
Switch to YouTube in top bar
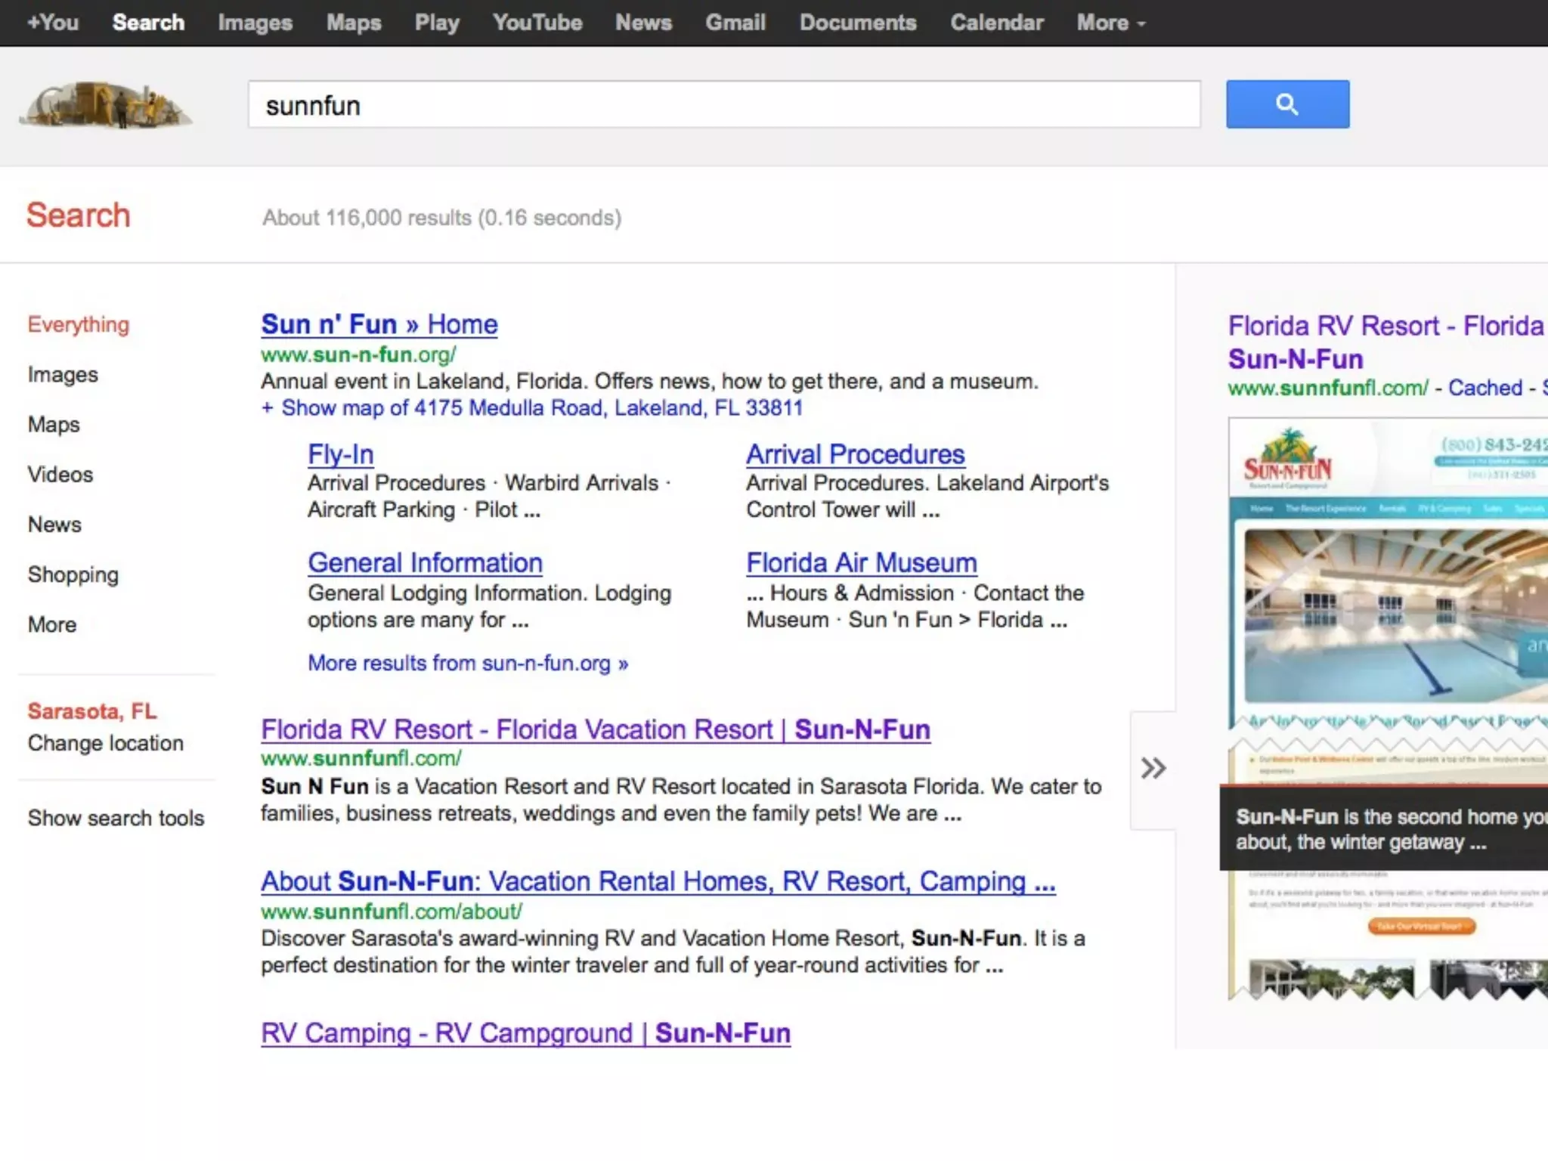pyautogui.click(x=537, y=23)
